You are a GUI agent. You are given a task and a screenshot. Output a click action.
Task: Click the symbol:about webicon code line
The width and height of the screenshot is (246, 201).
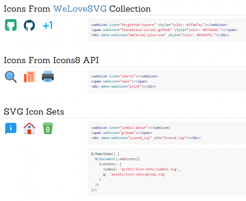pyautogui.click(x=131, y=128)
